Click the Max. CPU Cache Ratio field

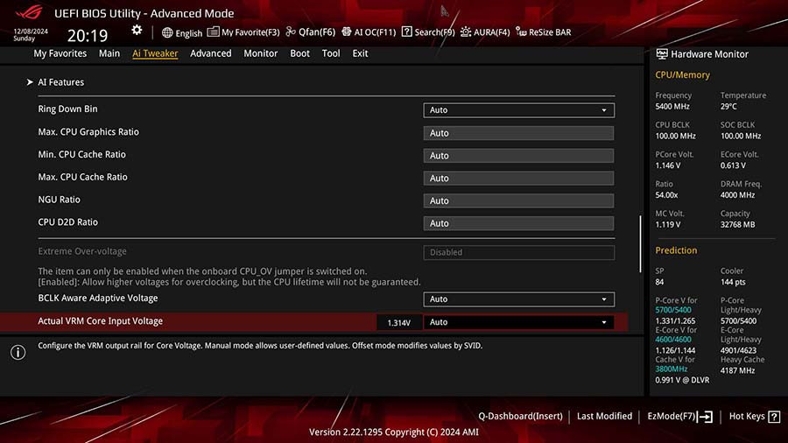click(x=518, y=179)
